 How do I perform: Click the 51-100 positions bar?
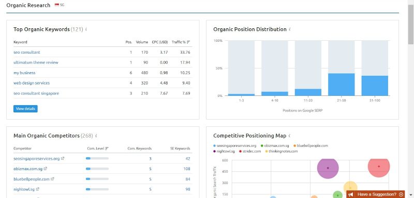coord(375,86)
